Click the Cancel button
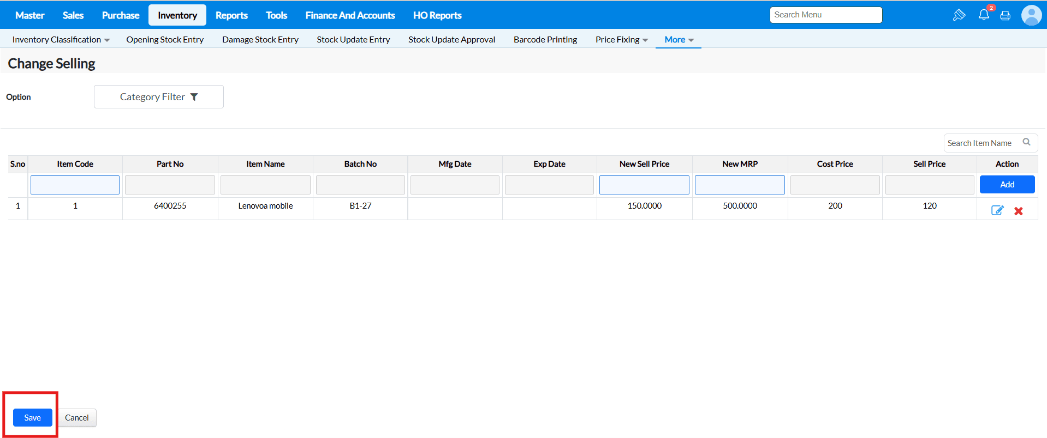 77,417
